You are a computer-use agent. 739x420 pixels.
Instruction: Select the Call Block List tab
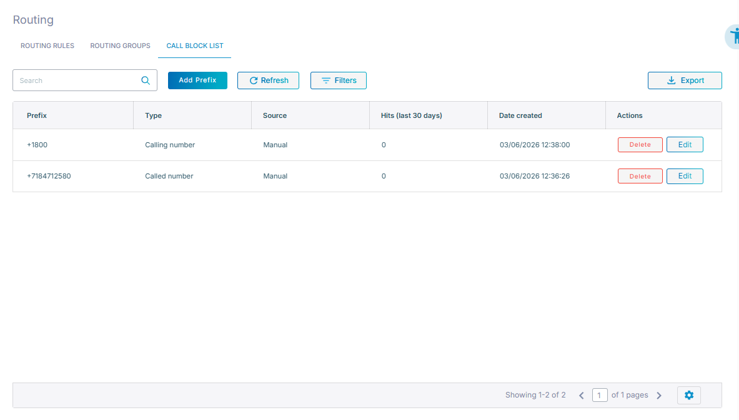point(195,46)
